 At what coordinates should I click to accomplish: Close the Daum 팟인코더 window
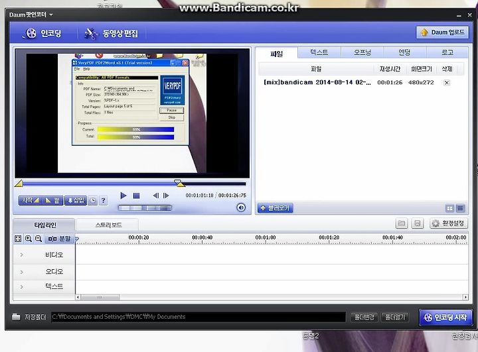click(469, 15)
